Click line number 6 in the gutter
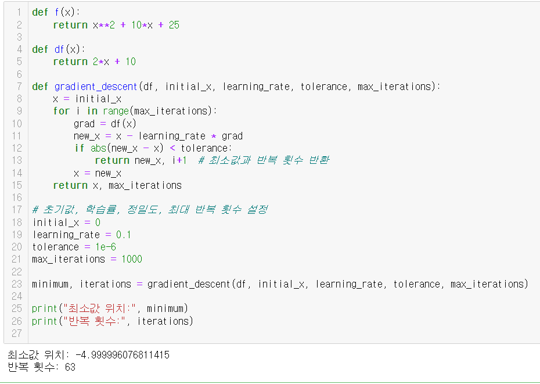The height and width of the screenshot is (384, 540). click(x=19, y=74)
